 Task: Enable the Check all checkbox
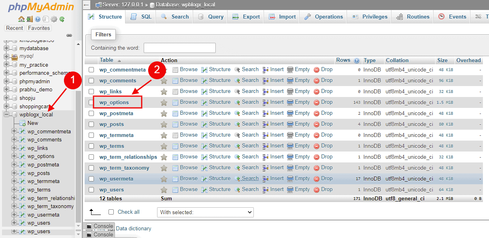[111, 212]
